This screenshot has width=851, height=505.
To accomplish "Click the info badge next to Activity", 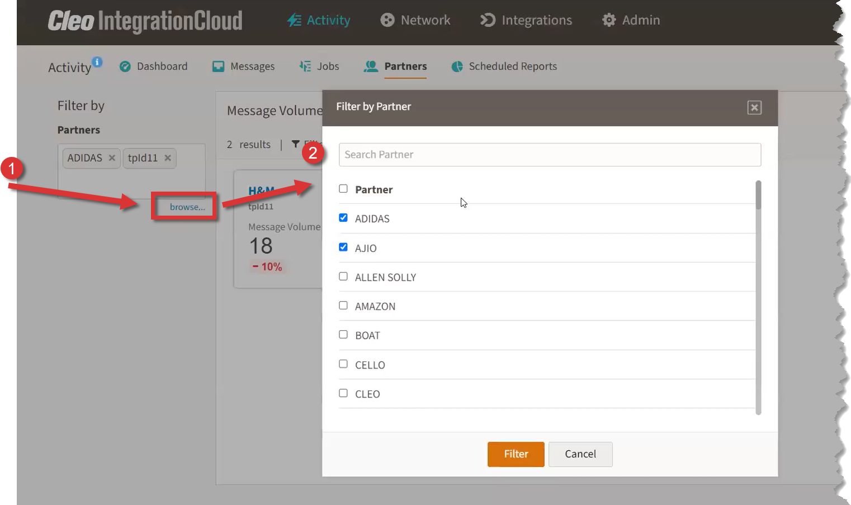I will (97, 62).
